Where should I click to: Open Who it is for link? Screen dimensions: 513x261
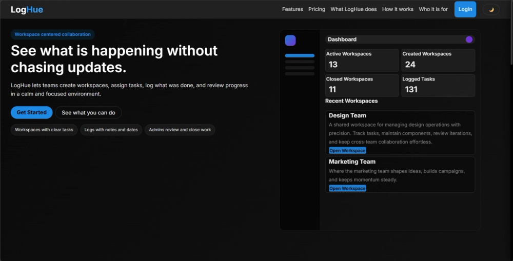pyautogui.click(x=433, y=9)
